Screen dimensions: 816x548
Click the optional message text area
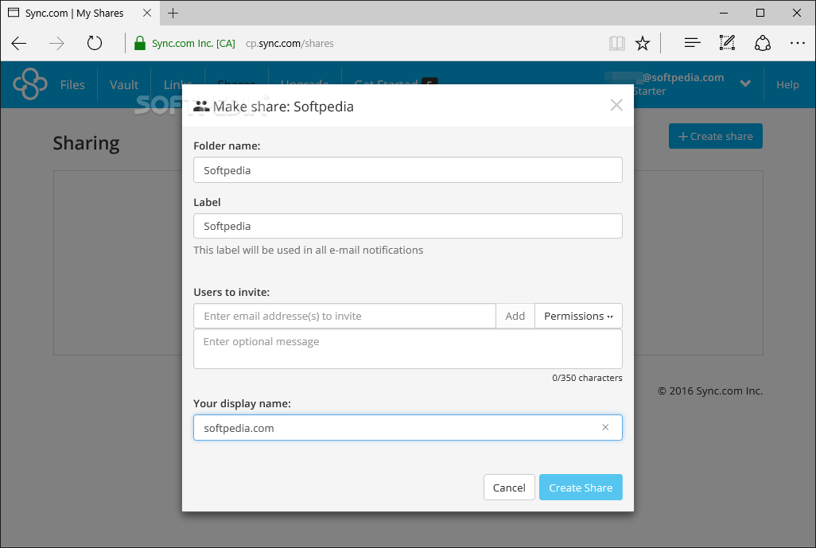[408, 348]
